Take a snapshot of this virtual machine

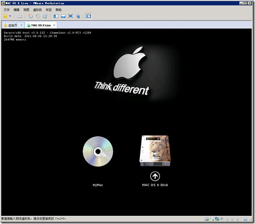pos(31,16)
